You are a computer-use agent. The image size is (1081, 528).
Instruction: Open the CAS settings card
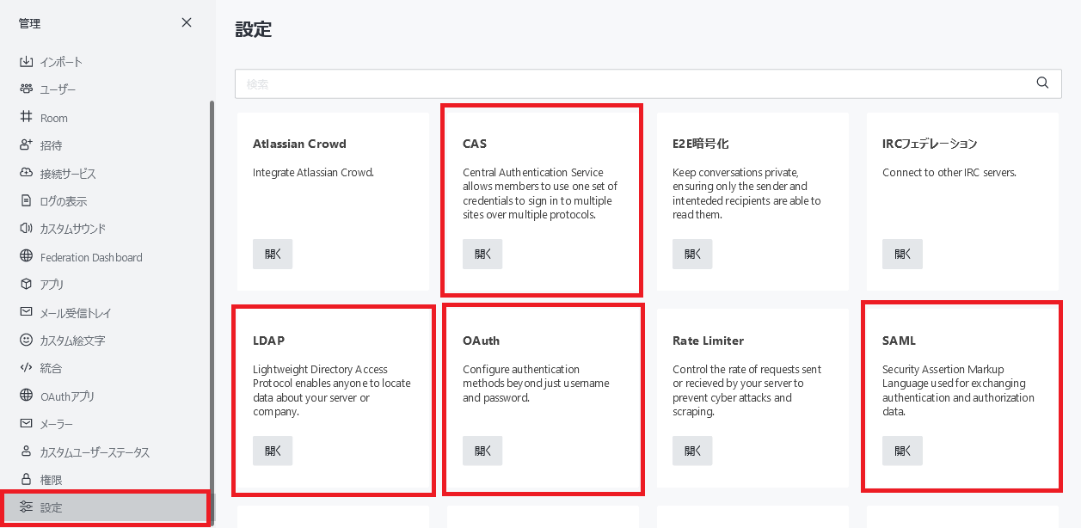pyautogui.click(x=482, y=255)
